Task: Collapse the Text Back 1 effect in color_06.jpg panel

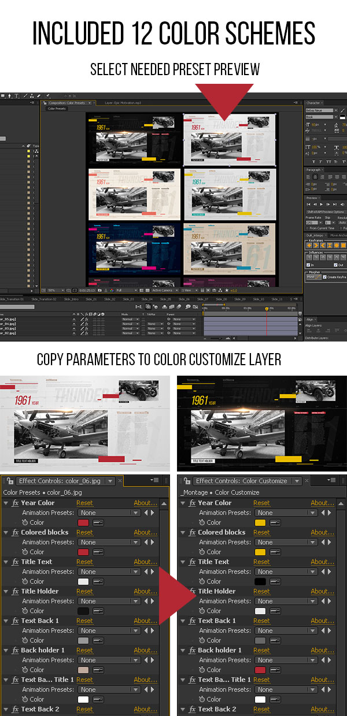Action: [x=6, y=621]
